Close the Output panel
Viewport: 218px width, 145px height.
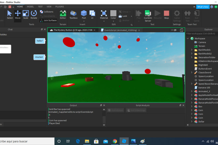[104, 105]
